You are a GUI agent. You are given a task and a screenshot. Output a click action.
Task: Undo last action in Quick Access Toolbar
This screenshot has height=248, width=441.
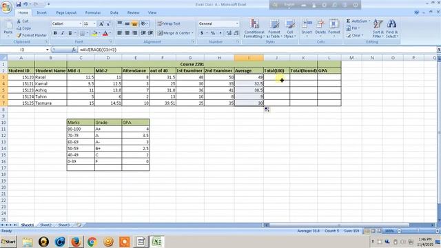pyautogui.click(x=25, y=4)
